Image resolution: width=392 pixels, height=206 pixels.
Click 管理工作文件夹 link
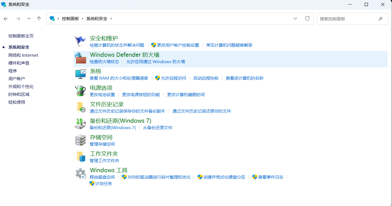tap(104, 160)
